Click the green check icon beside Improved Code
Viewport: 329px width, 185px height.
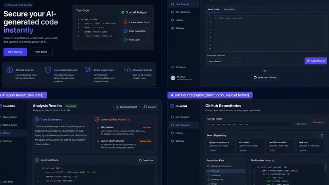click(x=37, y=160)
